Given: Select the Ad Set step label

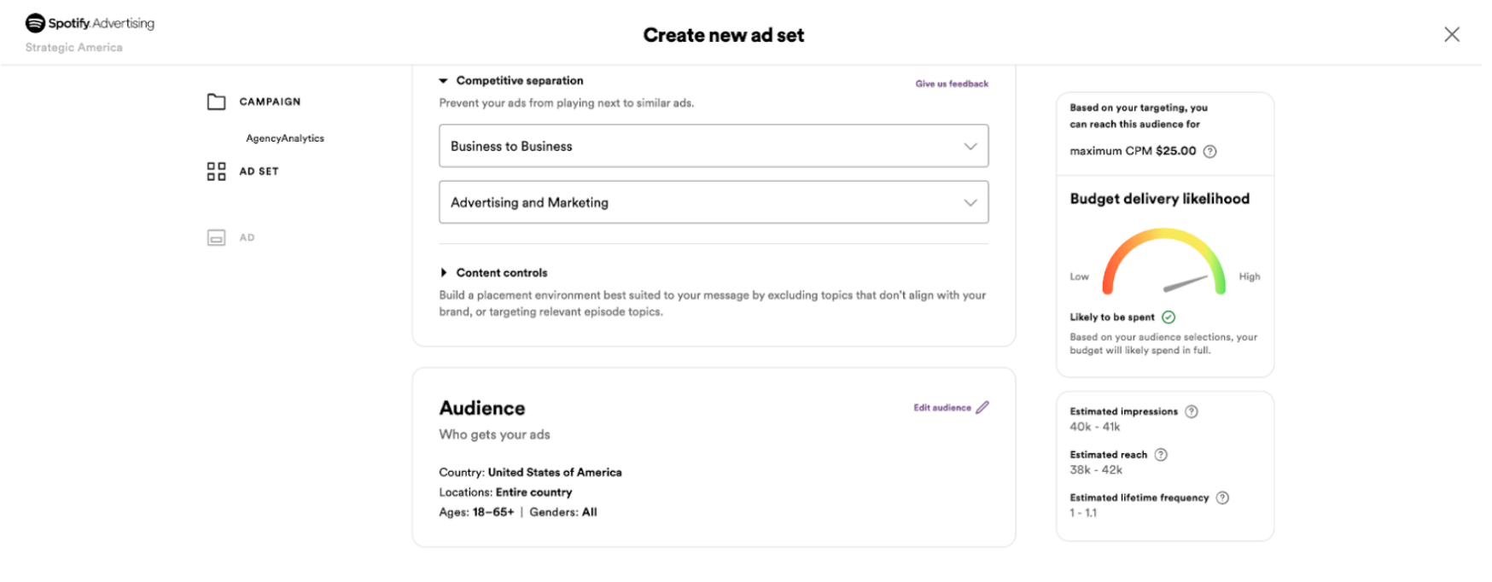Looking at the screenshot, I should click(x=259, y=172).
